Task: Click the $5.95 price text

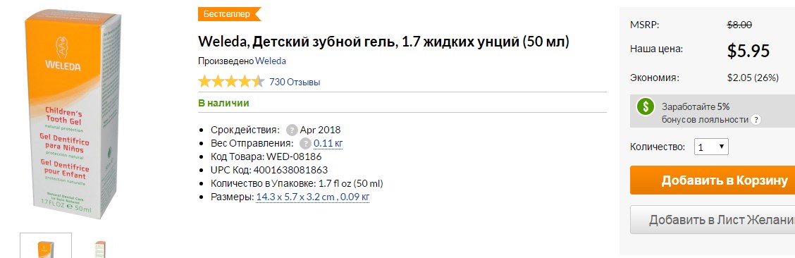Action: (x=748, y=50)
